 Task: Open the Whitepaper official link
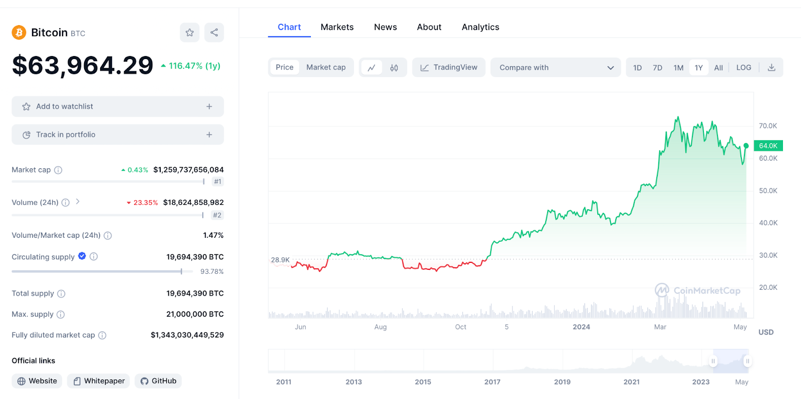click(99, 381)
